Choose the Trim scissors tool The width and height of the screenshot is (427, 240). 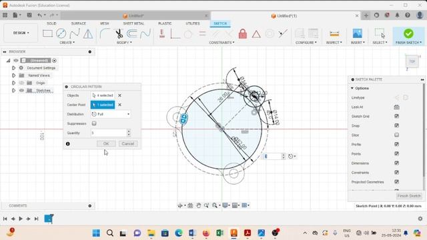(x=119, y=33)
